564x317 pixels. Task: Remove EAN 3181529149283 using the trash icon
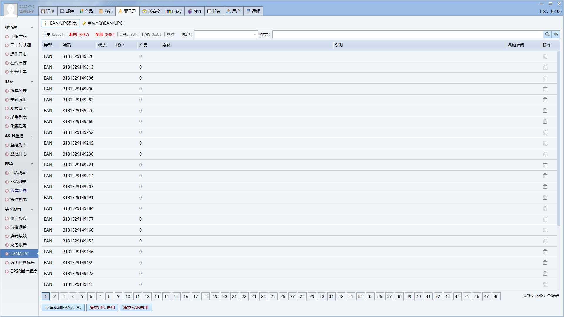[545, 100]
